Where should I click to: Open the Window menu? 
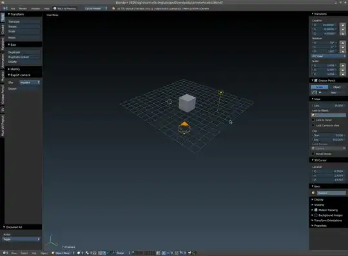pyautogui.click(x=35, y=8)
